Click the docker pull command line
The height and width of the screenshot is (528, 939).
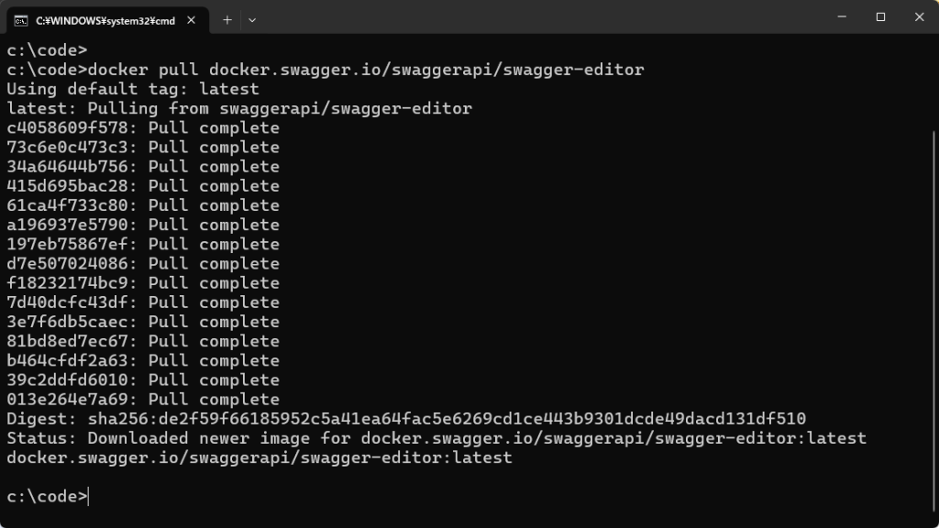point(326,70)
